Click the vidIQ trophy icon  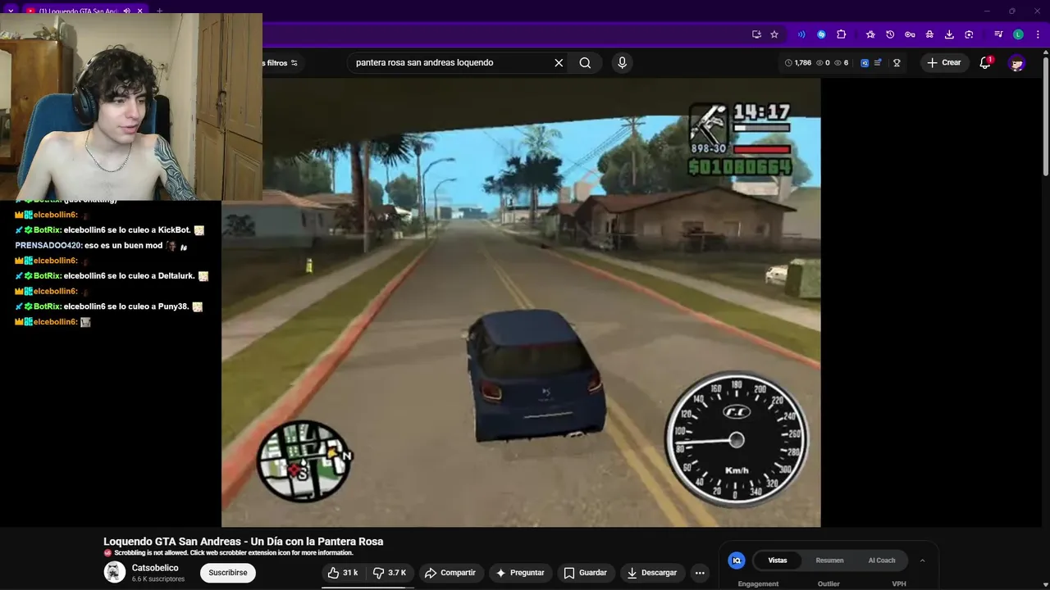897,62
